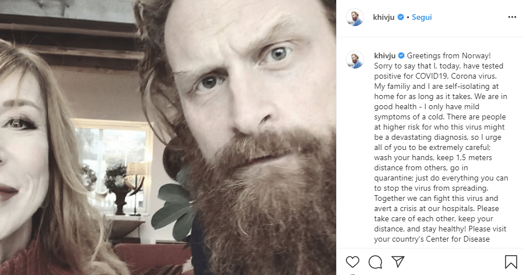Click the avatar beside the caption text

click(x=355, y=60)
